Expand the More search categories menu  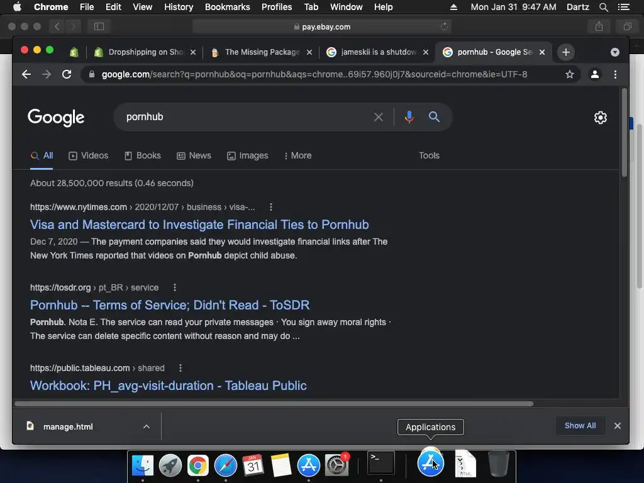[297, 156]
